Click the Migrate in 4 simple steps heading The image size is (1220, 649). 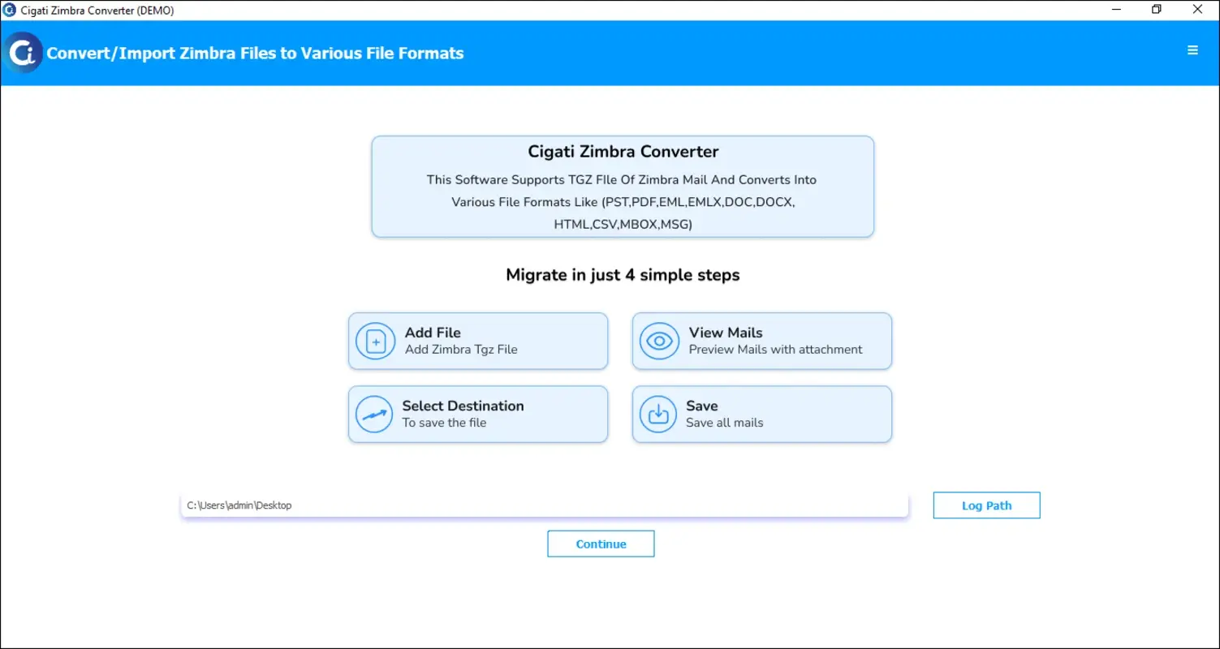[x=623, y=274]
